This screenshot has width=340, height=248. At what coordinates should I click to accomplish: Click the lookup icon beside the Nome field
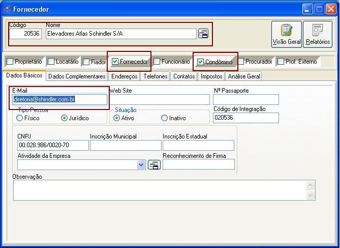pyautogui.click(x=203, y=34)
